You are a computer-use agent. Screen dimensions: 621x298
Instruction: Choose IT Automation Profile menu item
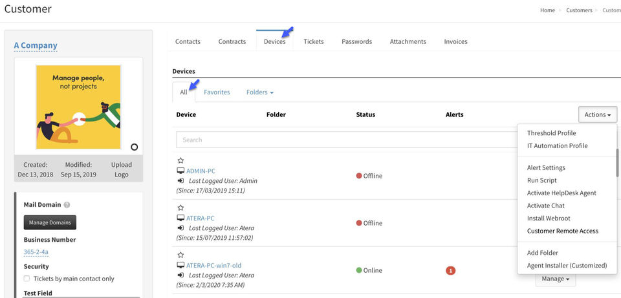pyautogui.click(x=557, y=146)
